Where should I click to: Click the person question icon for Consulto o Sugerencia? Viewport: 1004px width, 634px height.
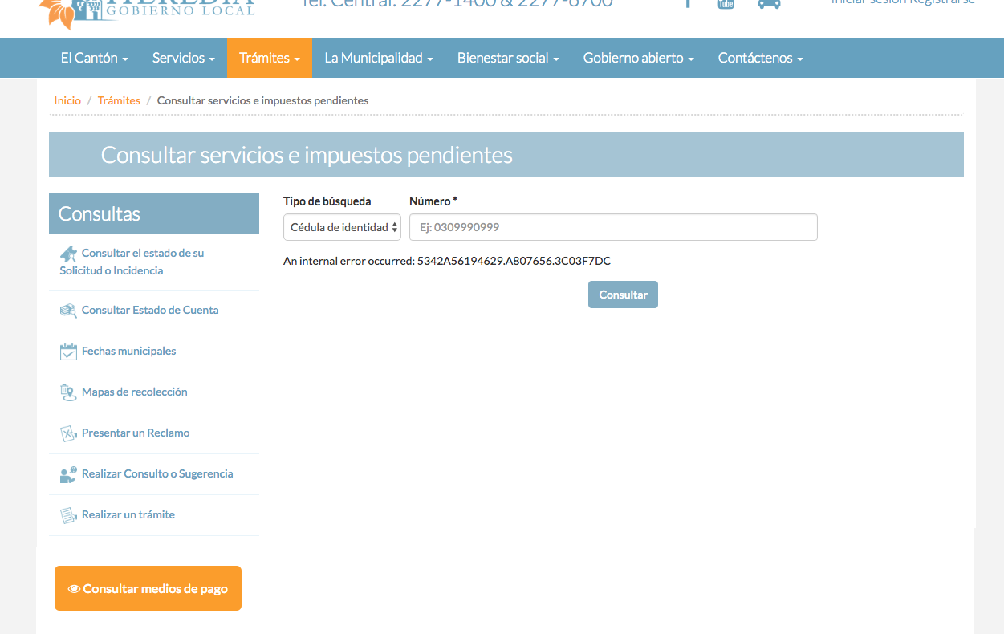[x=68, y=474]
